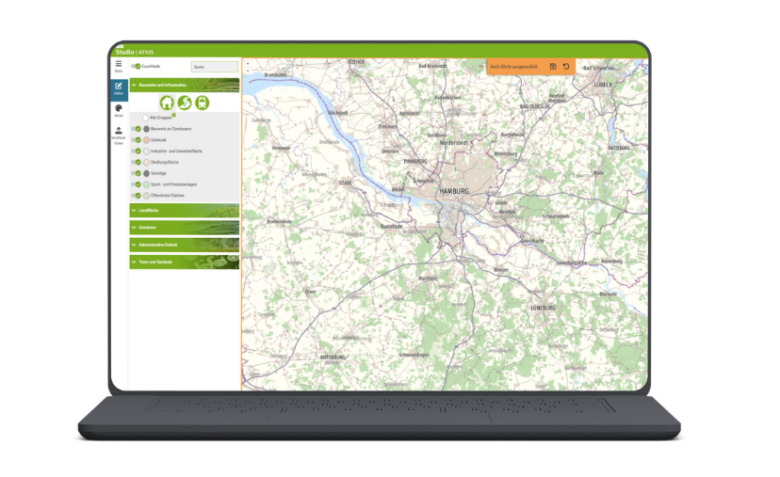Click the Studio | ATKIS header title
Screen dimensions: 780x477
pos(135,52)
